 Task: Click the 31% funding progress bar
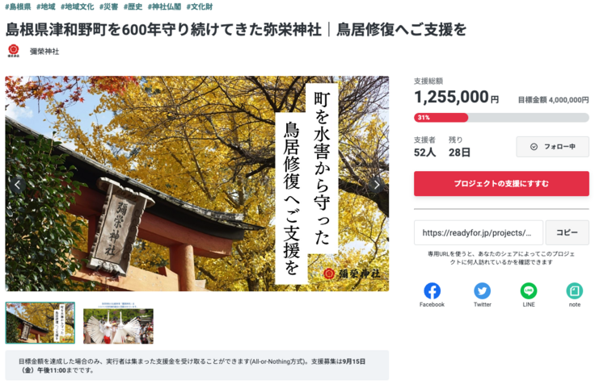501,118
